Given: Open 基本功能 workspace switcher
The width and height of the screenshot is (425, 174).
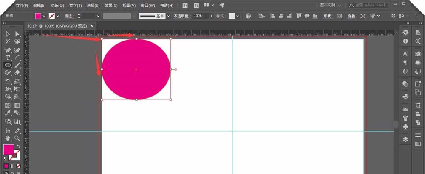Looking at the screenshot, I should click(x=330, y=5).
